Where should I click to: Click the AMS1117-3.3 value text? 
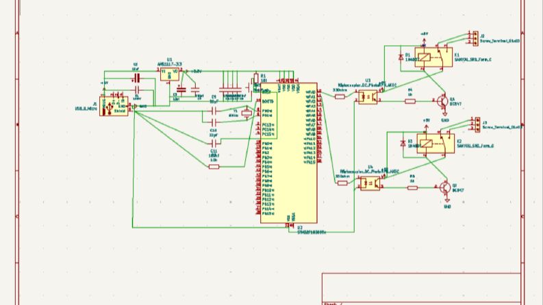[170, 64]
